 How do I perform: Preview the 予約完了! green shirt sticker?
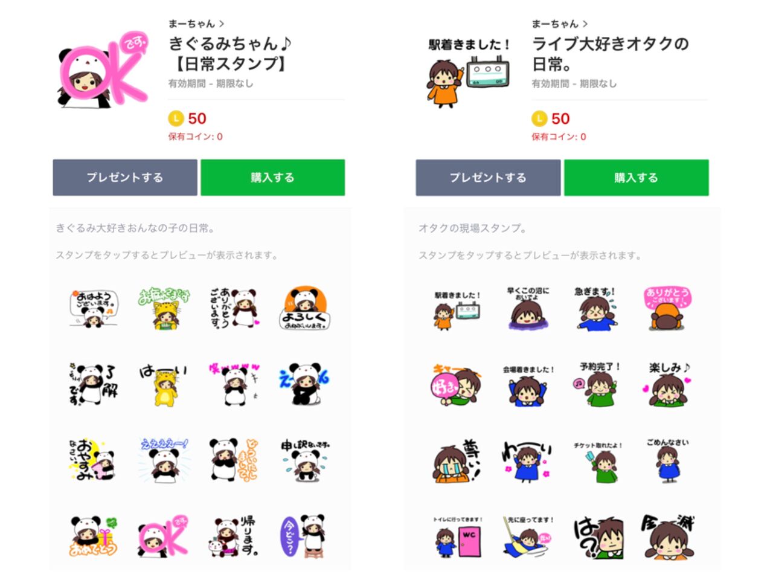click(598, 384)
